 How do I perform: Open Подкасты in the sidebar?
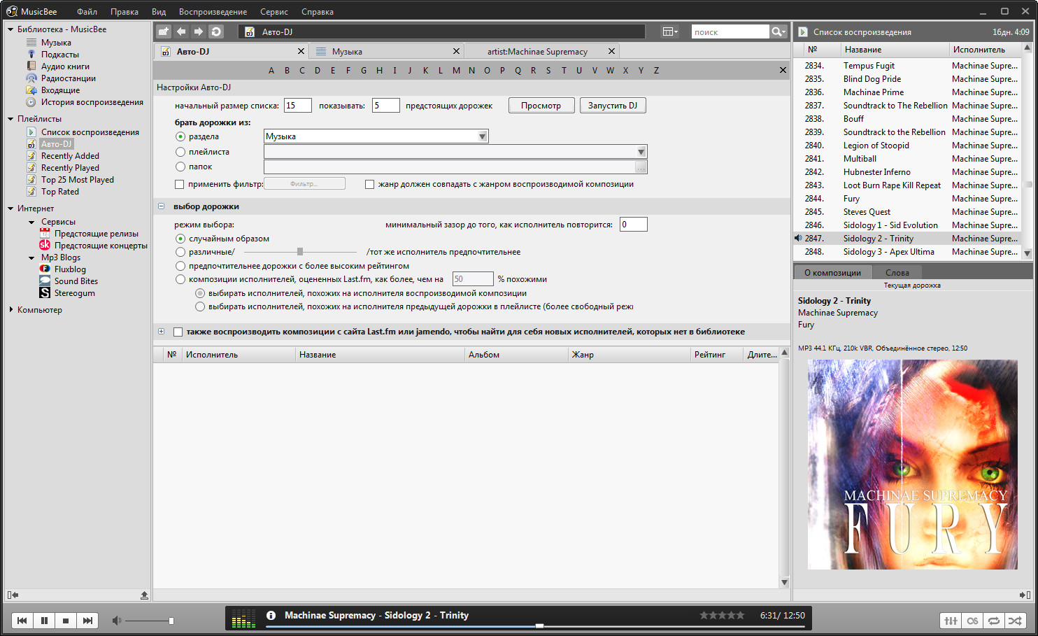click(60, 55)
